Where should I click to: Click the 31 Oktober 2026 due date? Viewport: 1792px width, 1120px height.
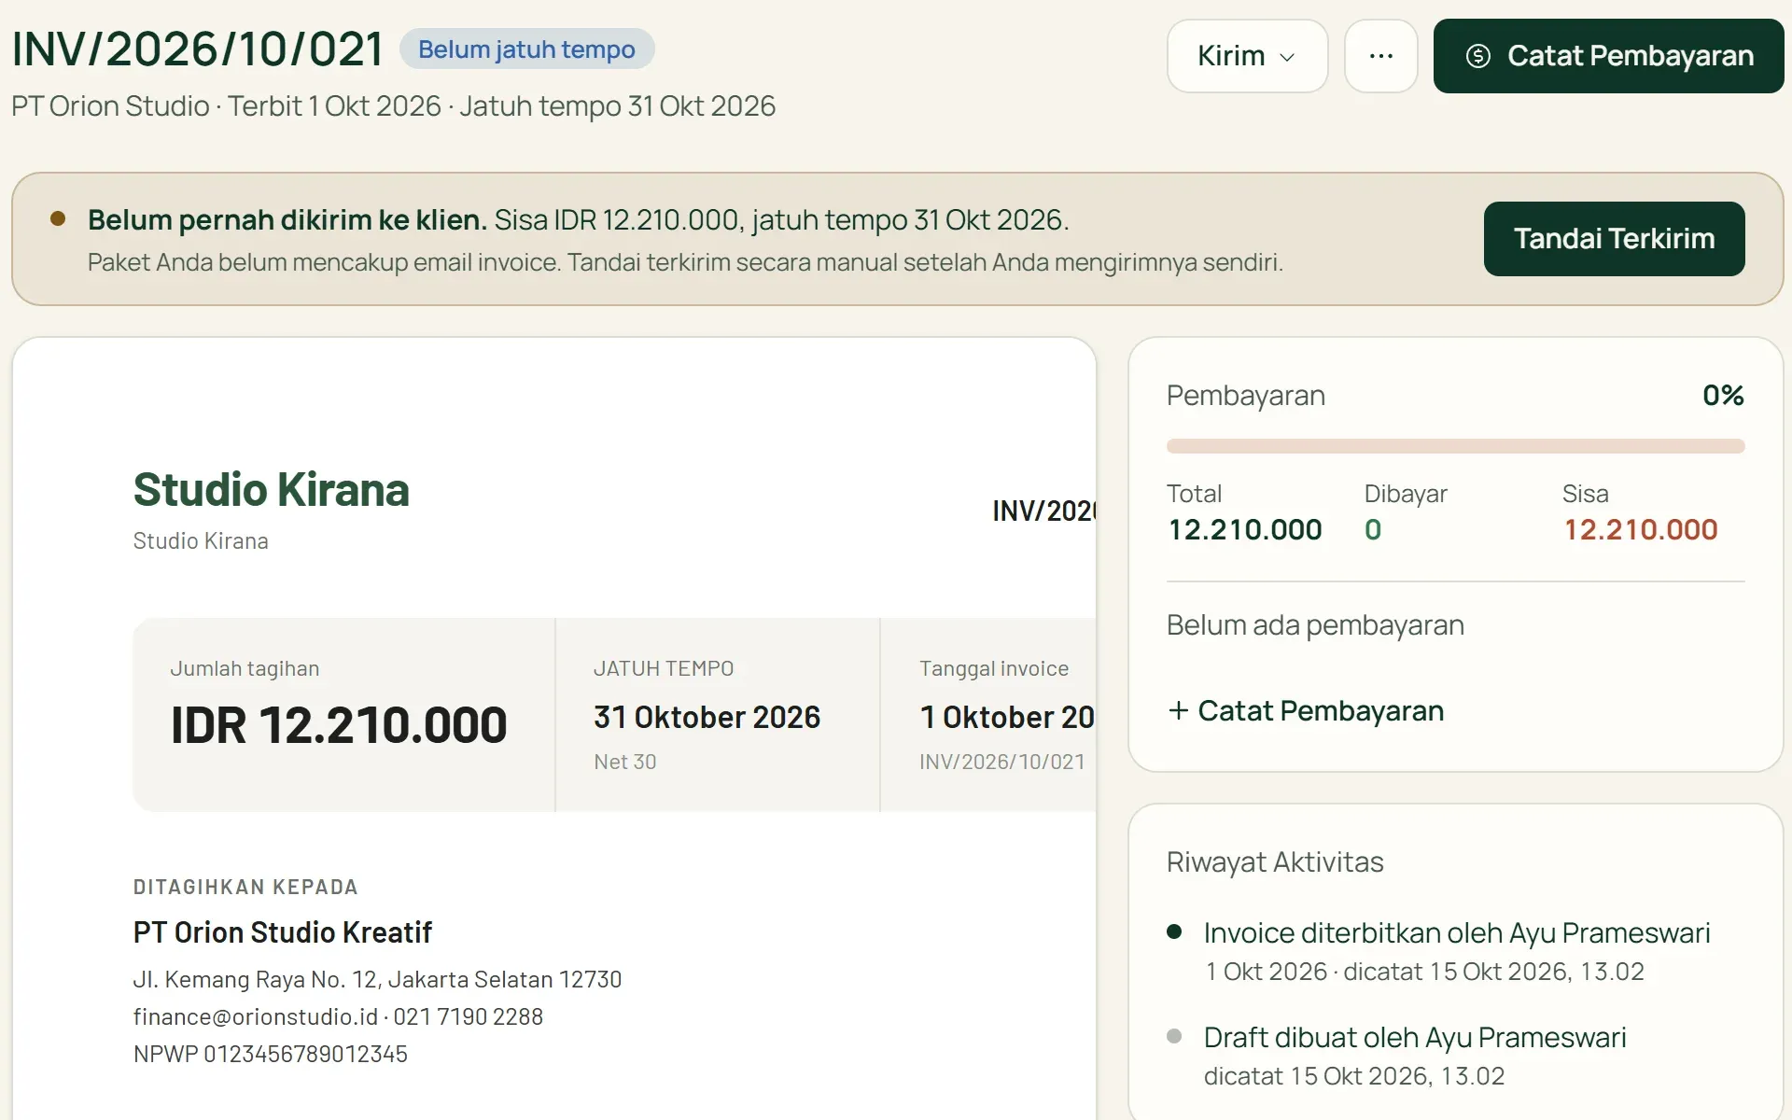(x=707, y=717)
